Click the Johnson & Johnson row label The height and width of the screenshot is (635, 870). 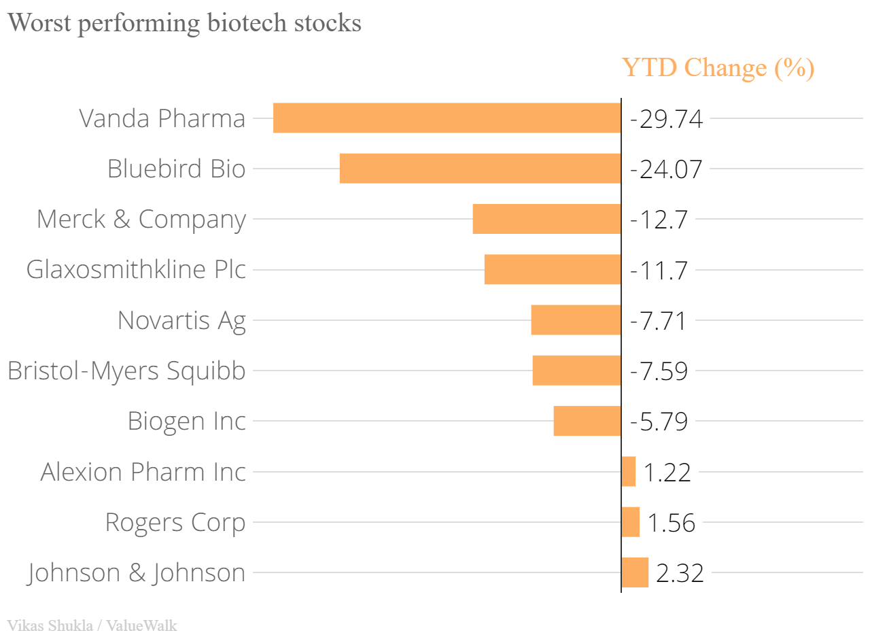click(x=137, y=572)
